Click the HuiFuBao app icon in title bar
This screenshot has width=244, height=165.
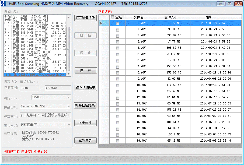(x=3, y=3)
